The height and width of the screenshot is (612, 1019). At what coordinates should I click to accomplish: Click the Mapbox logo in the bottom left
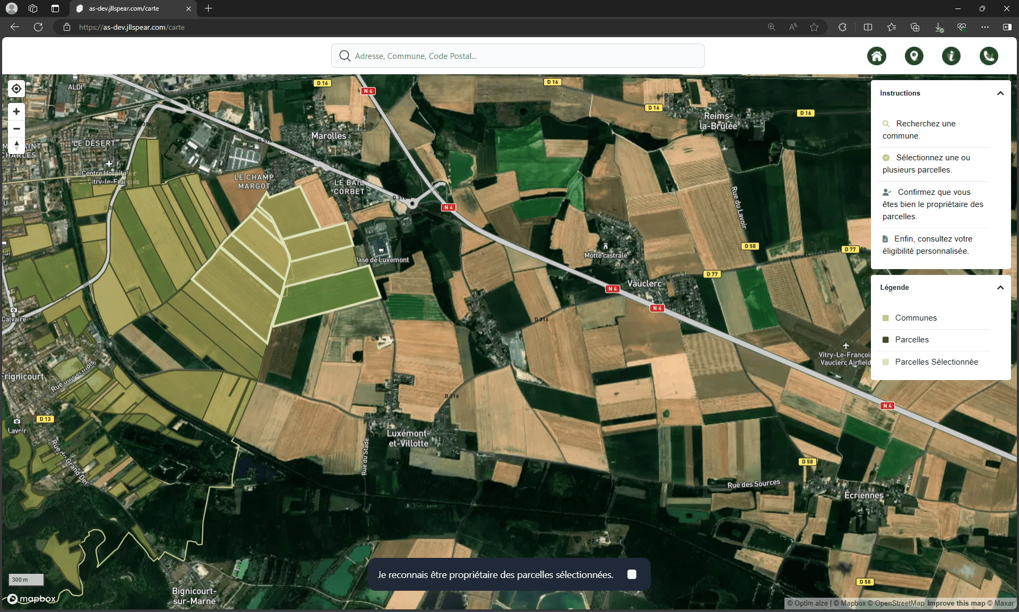[31, 598]
